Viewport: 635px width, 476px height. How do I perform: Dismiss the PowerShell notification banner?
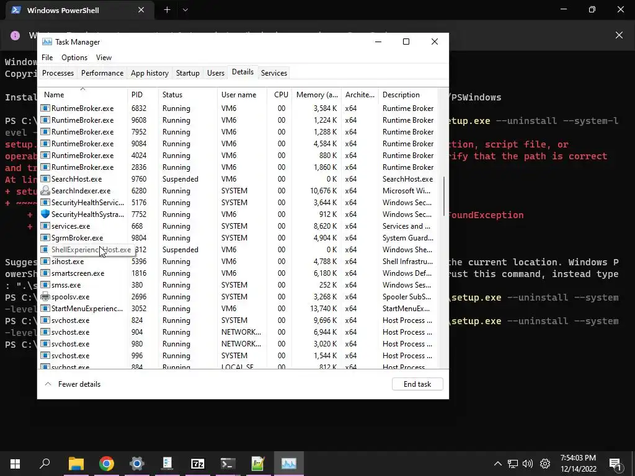click(x=619, y=35)
